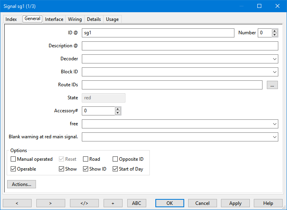Open the Interface tab
This screenshot has height=210, width=287.
54,19
